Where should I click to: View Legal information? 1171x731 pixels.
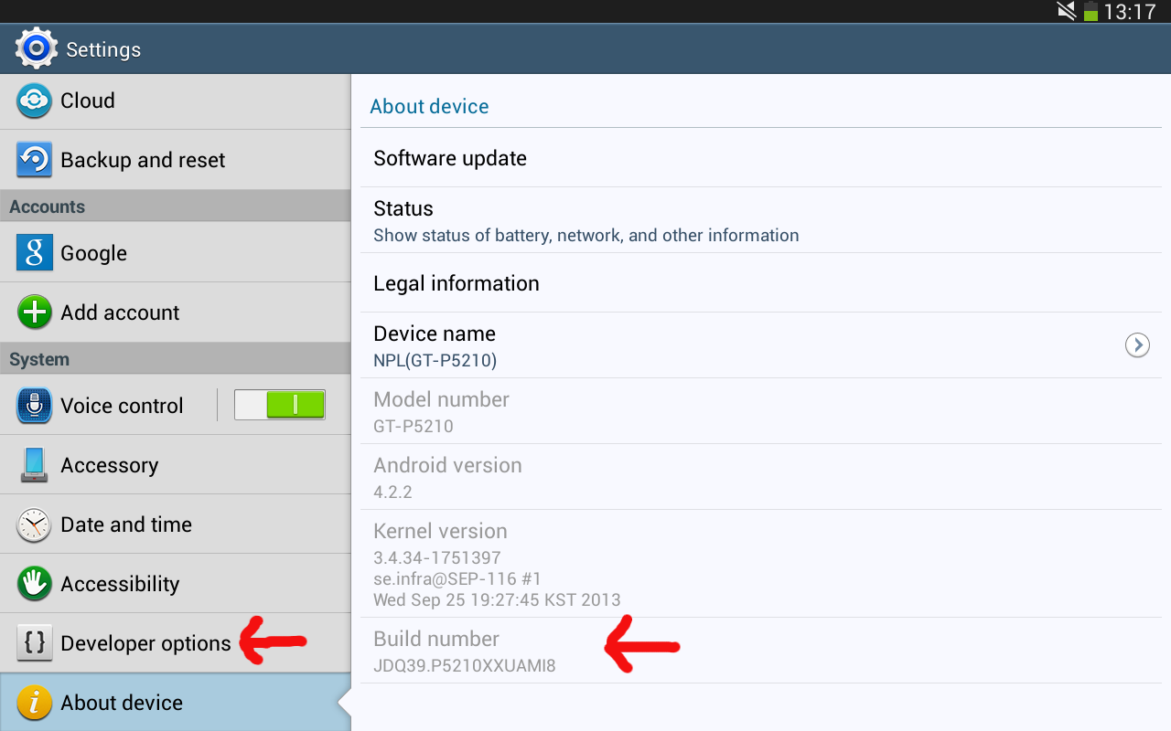coord(761,283)
